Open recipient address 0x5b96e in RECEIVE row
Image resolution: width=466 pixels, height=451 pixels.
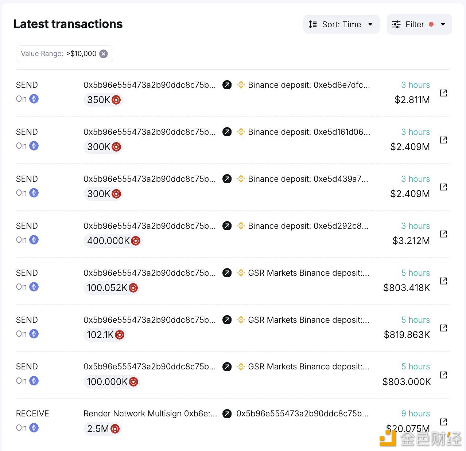point(302,413)
